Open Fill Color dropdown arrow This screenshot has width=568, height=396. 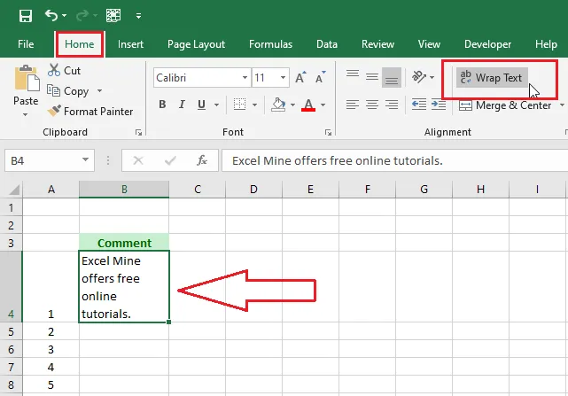point(292,105)
